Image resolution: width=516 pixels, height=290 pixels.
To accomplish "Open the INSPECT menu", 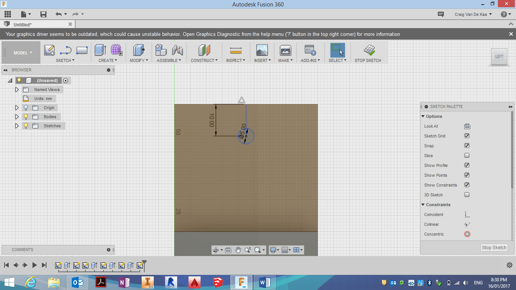I will coord(236,60).
